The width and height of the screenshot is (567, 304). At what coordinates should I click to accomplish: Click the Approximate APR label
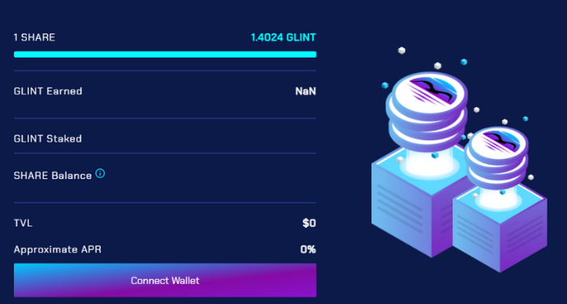pos(58,250)
